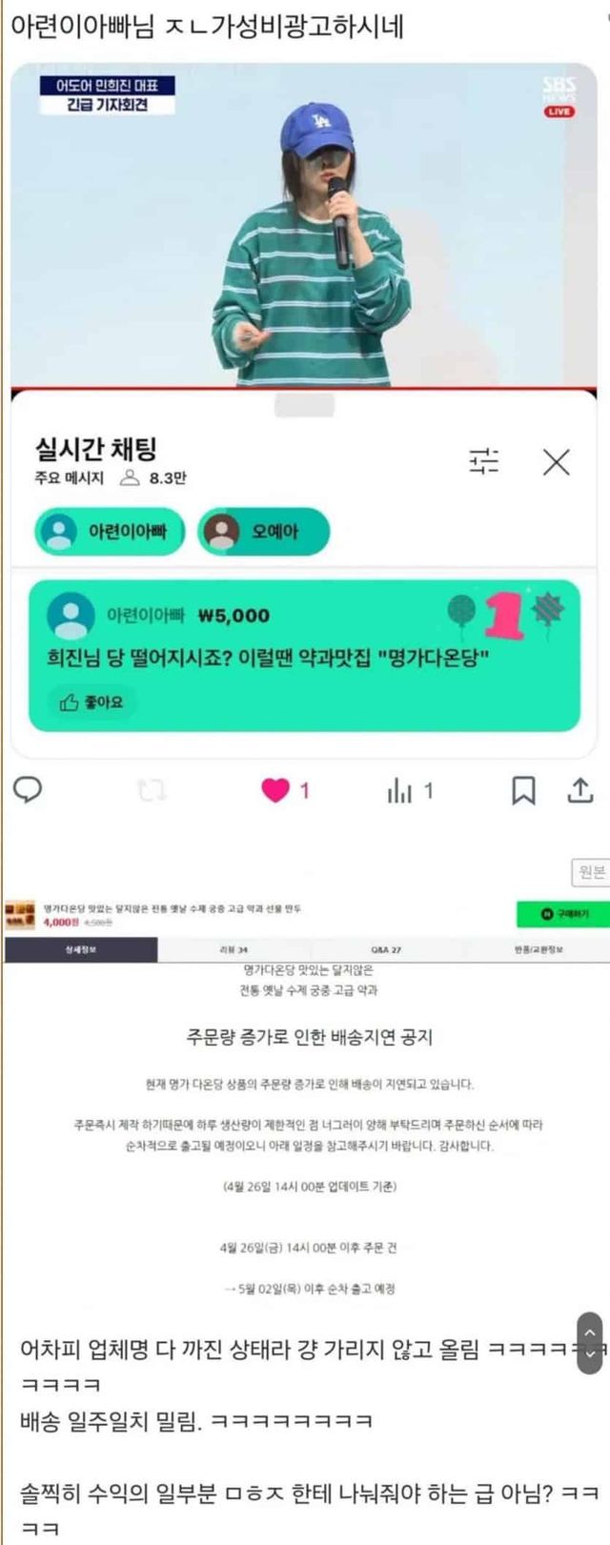Image resolution: width=610 pixels, height=1545 pixels.
Task: Click the reply speech bubble icon
Action: [28, 789]
